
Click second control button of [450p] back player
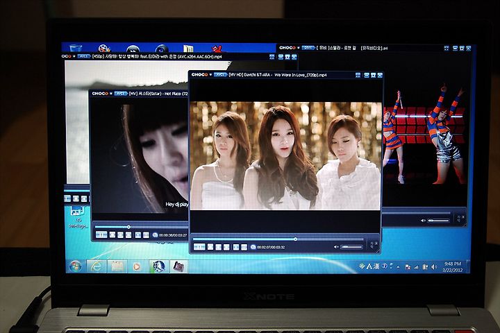click(76, 198)
